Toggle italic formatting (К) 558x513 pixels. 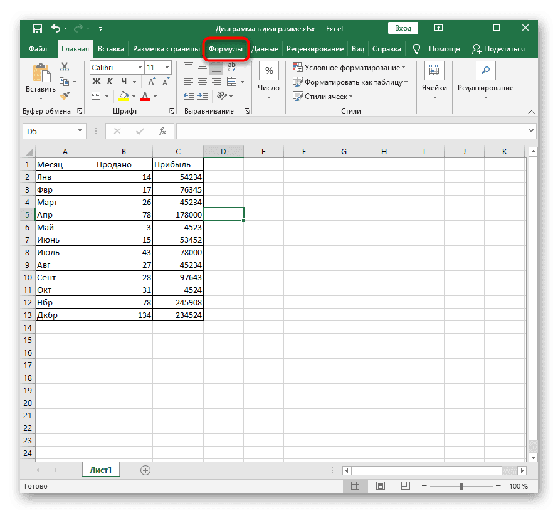coord(110,82)
